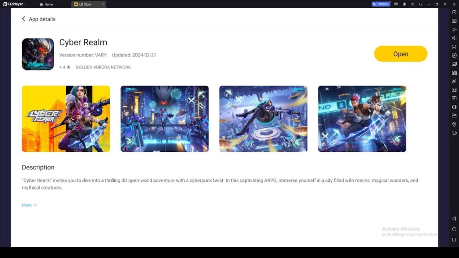Screen dimensions: 459x258
Task: Close the LD Store tab
Action: coord(103,4)
